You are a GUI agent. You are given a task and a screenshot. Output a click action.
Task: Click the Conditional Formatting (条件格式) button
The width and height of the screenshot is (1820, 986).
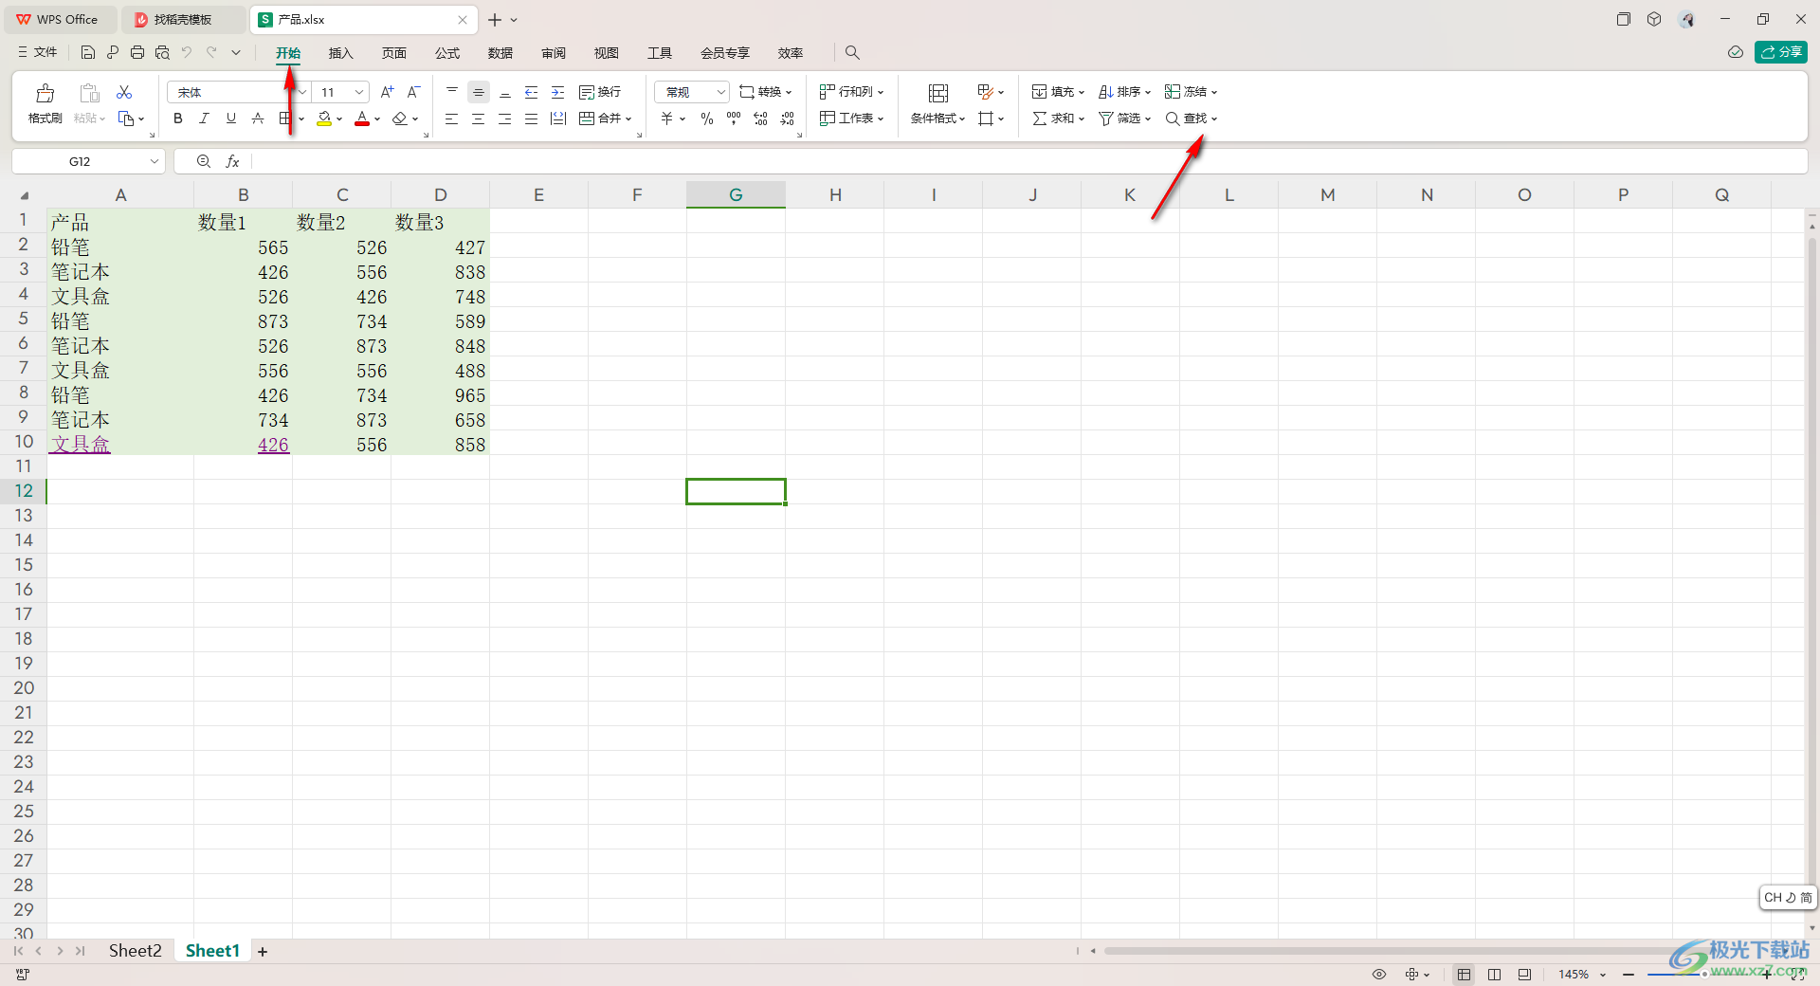(x=937, y=103)
